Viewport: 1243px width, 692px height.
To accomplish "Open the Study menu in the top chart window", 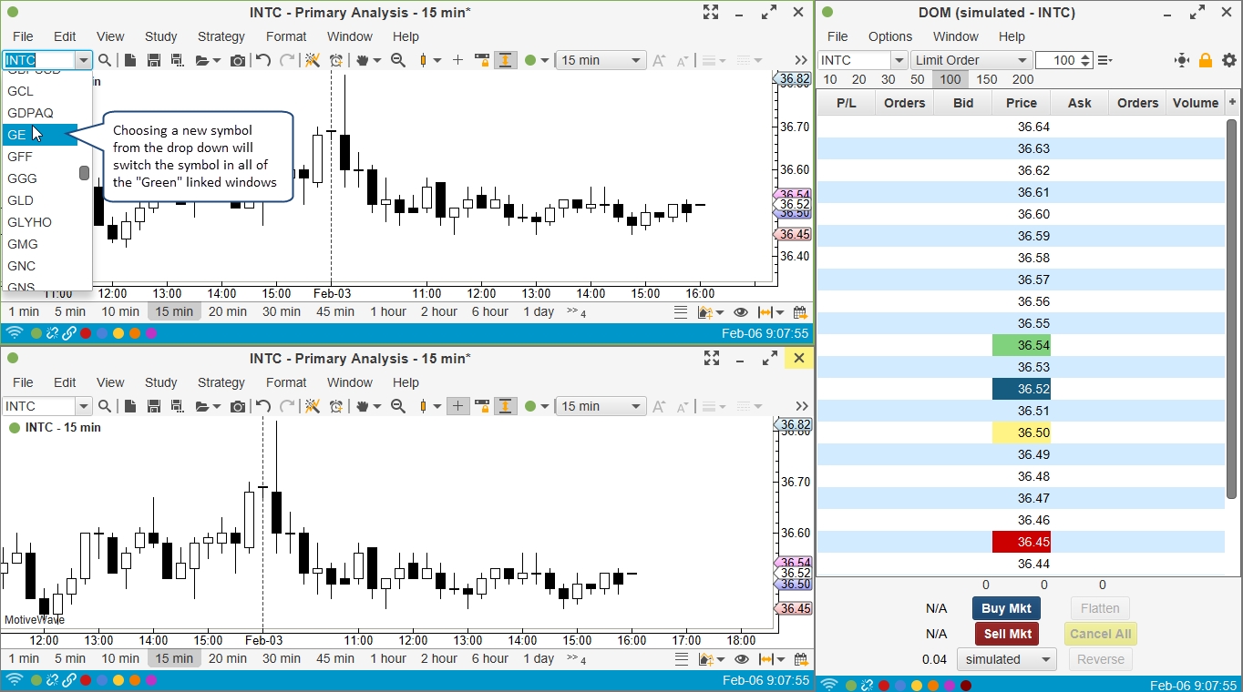I will 161,36.
